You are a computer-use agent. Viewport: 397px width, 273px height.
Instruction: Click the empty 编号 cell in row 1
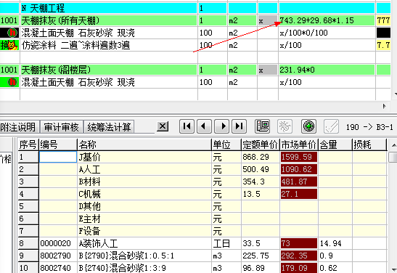[x=58, y=157]
